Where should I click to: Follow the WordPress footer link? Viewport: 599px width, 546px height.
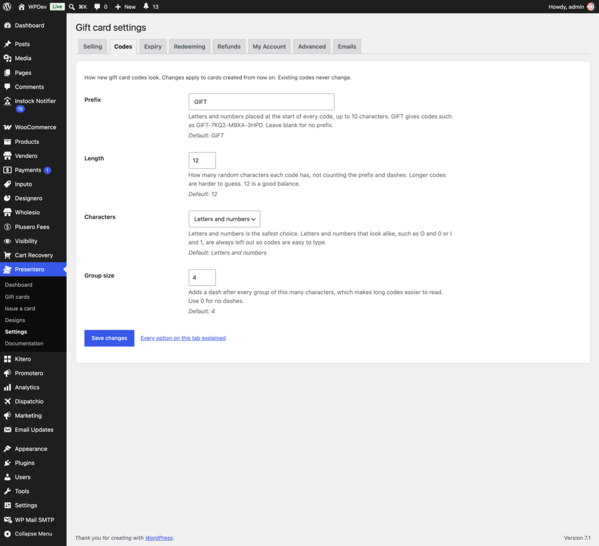point(159,538)
